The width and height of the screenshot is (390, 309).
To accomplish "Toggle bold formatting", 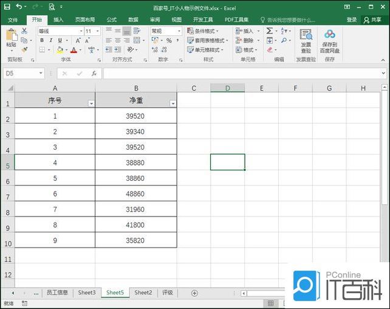I will pos(42,41).
